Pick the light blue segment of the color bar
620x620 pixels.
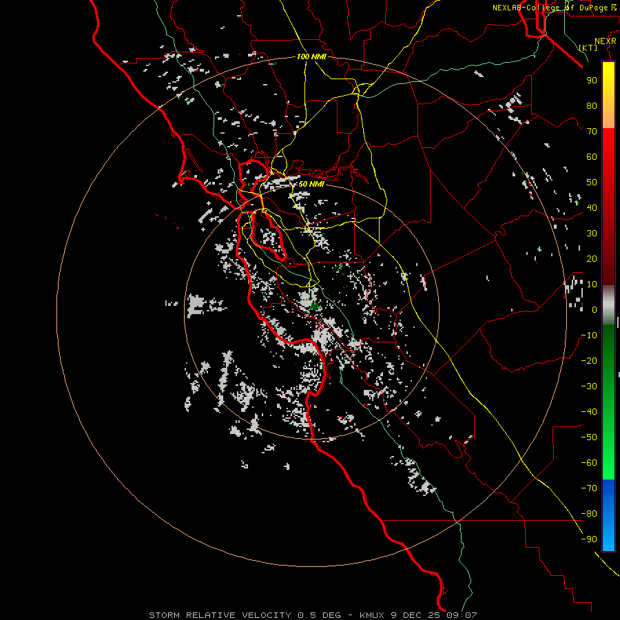tap(608, 534)
